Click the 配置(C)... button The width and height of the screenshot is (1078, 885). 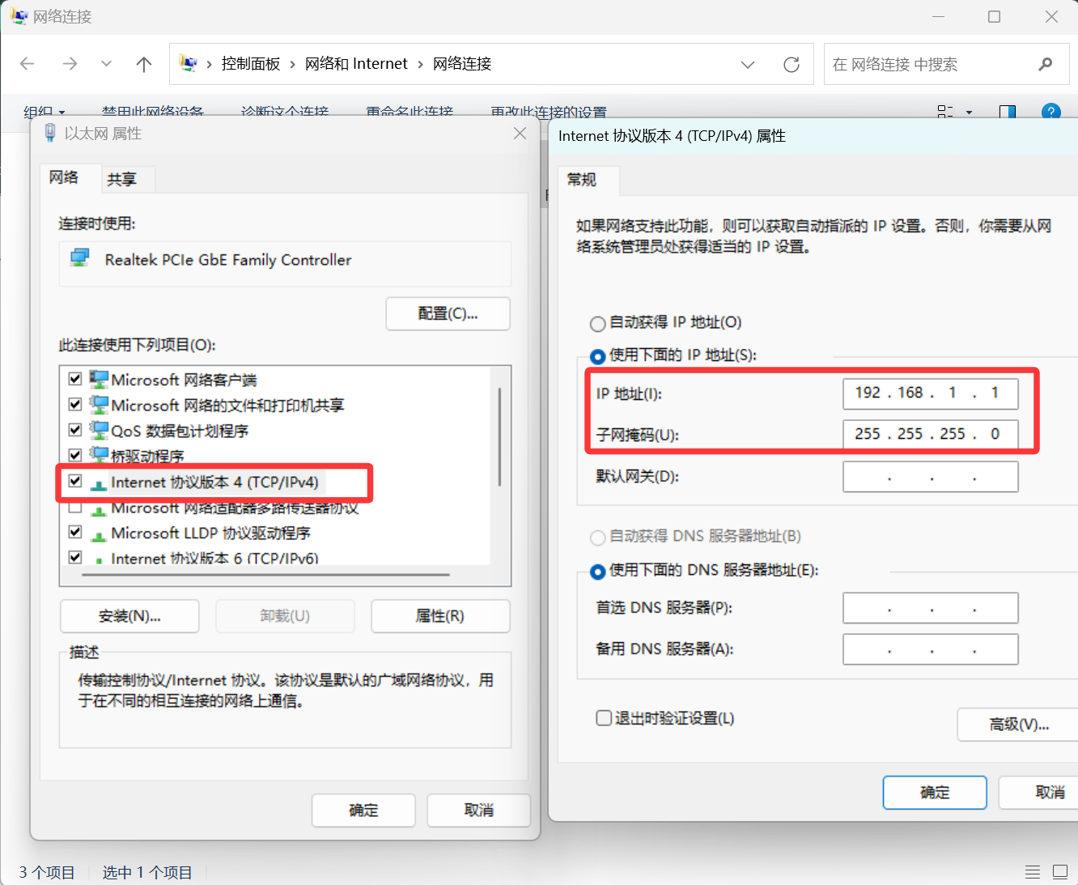pyautogui.click(x=448, y=313)
